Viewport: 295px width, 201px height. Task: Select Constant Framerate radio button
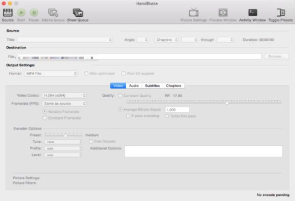click(45, 118)
